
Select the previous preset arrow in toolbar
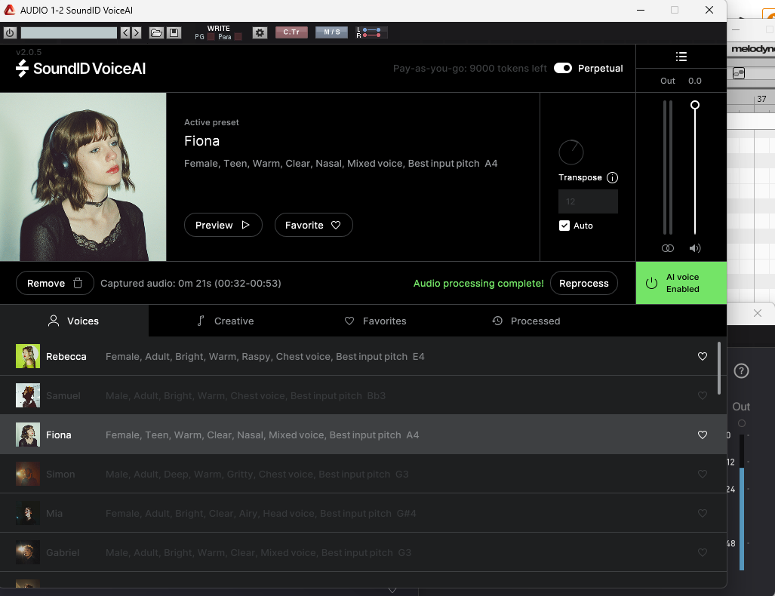(x=125, y=32)
